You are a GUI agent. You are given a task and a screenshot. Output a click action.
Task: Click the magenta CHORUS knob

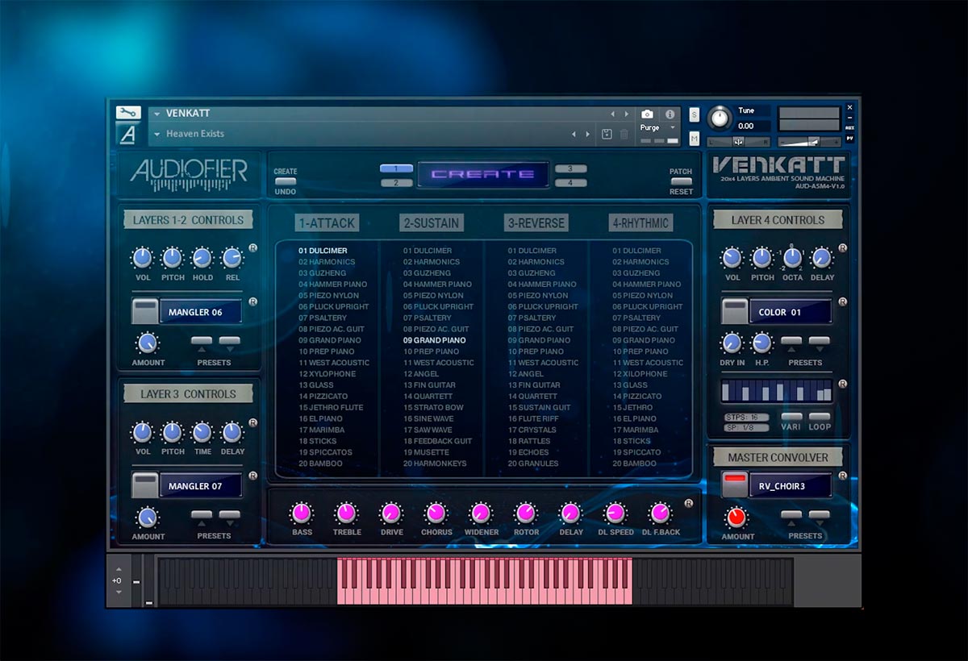436,513
